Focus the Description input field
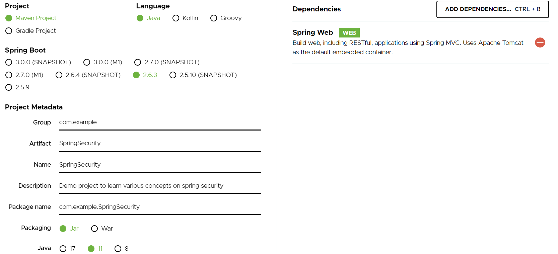Viewport: 558px width, 254px height. (x=160, y=186)
